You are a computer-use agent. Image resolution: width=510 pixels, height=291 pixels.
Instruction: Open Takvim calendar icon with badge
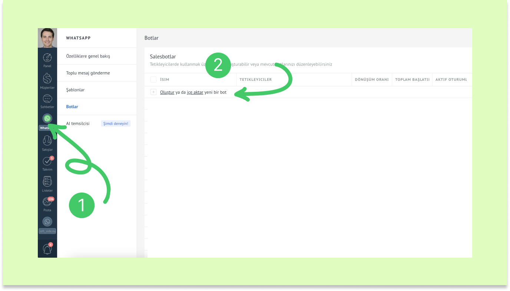tap(47, 161)
